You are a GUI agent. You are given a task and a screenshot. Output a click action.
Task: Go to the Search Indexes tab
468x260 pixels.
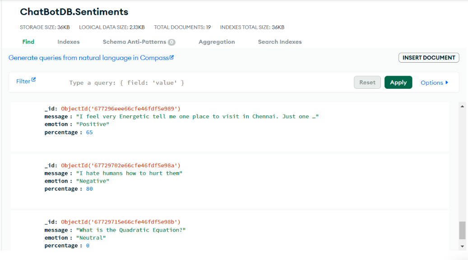click(x=280, y=42)
